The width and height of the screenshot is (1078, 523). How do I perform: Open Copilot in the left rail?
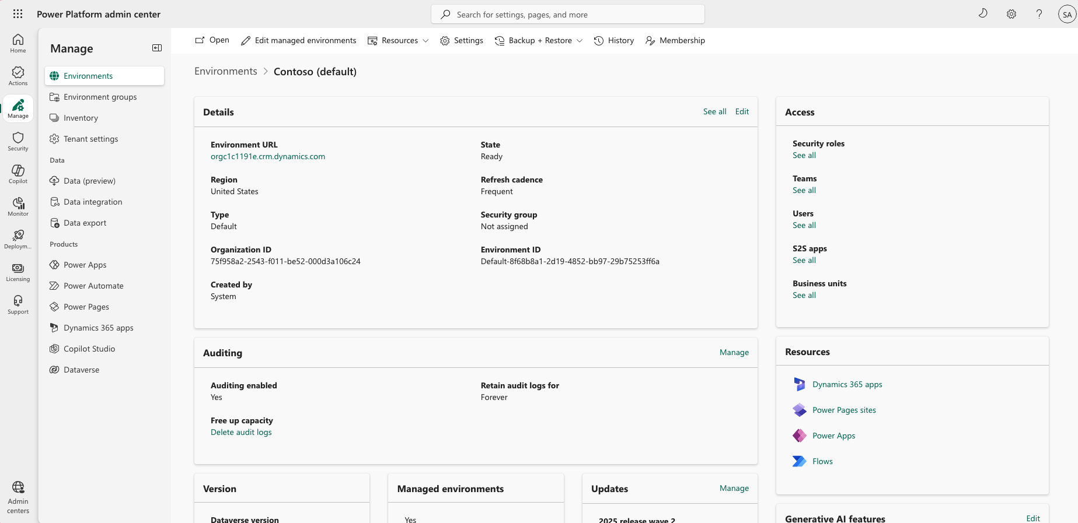coord(18,174)
